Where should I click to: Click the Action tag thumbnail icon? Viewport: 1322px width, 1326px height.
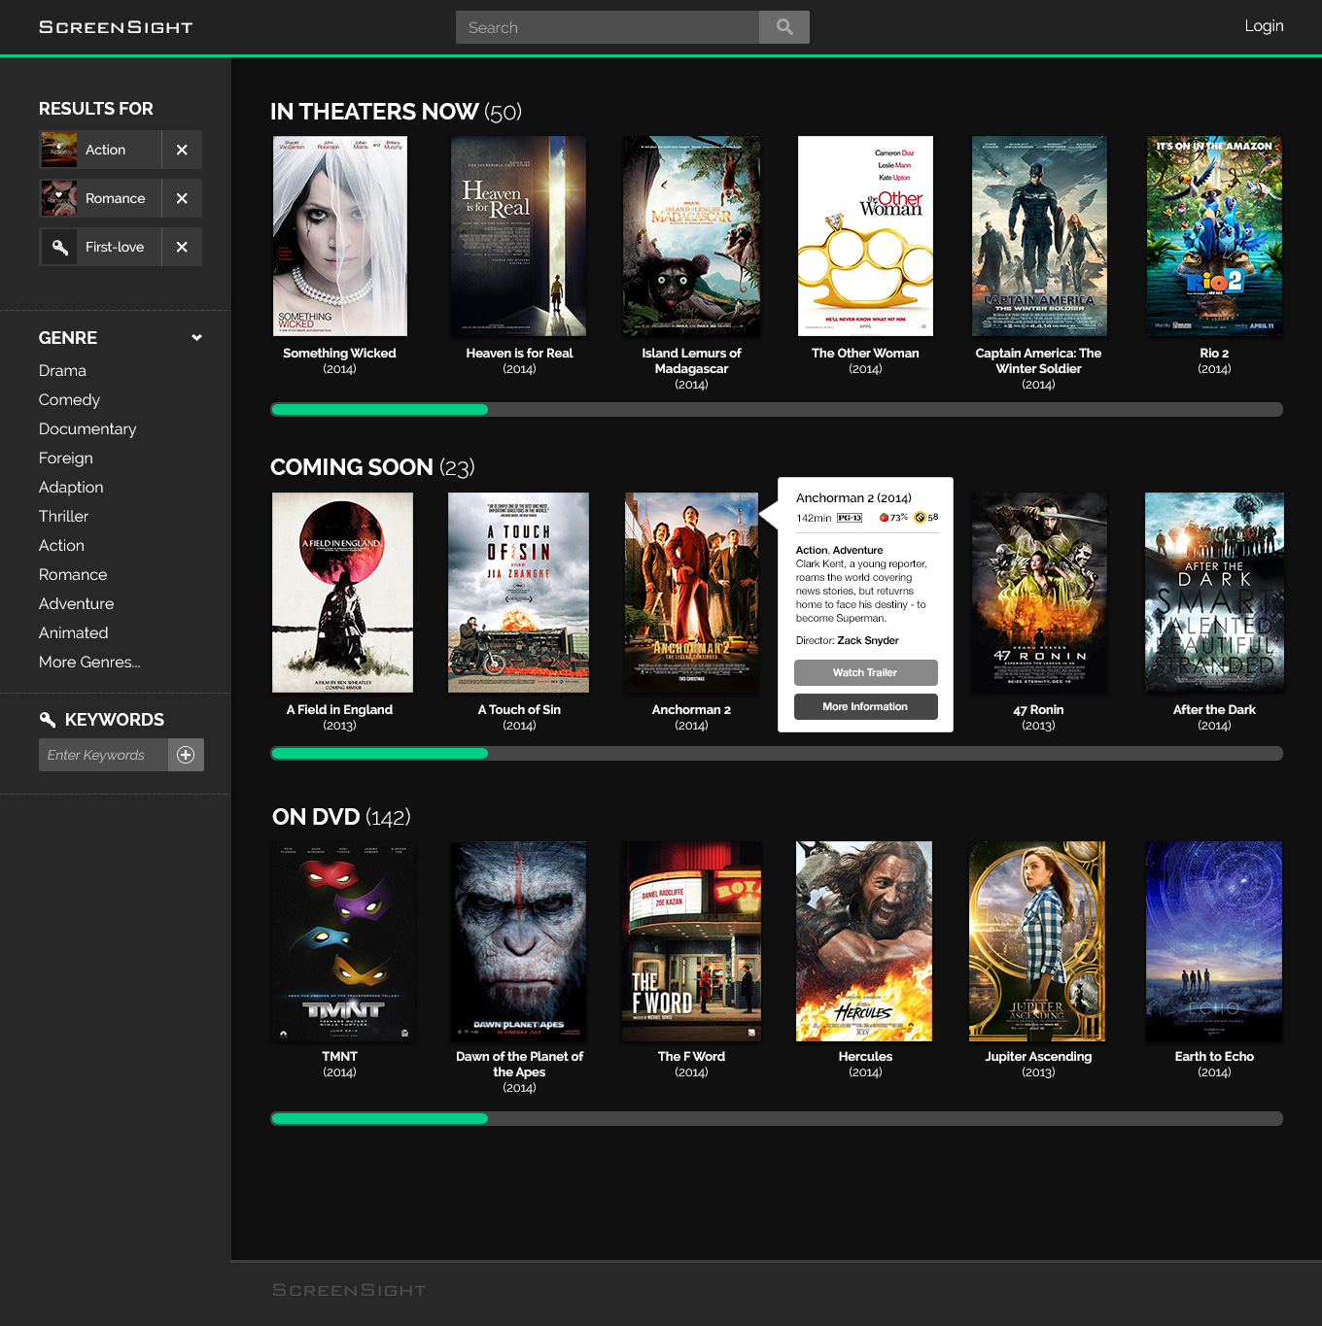pyautogui.click(x=58, y=150)
